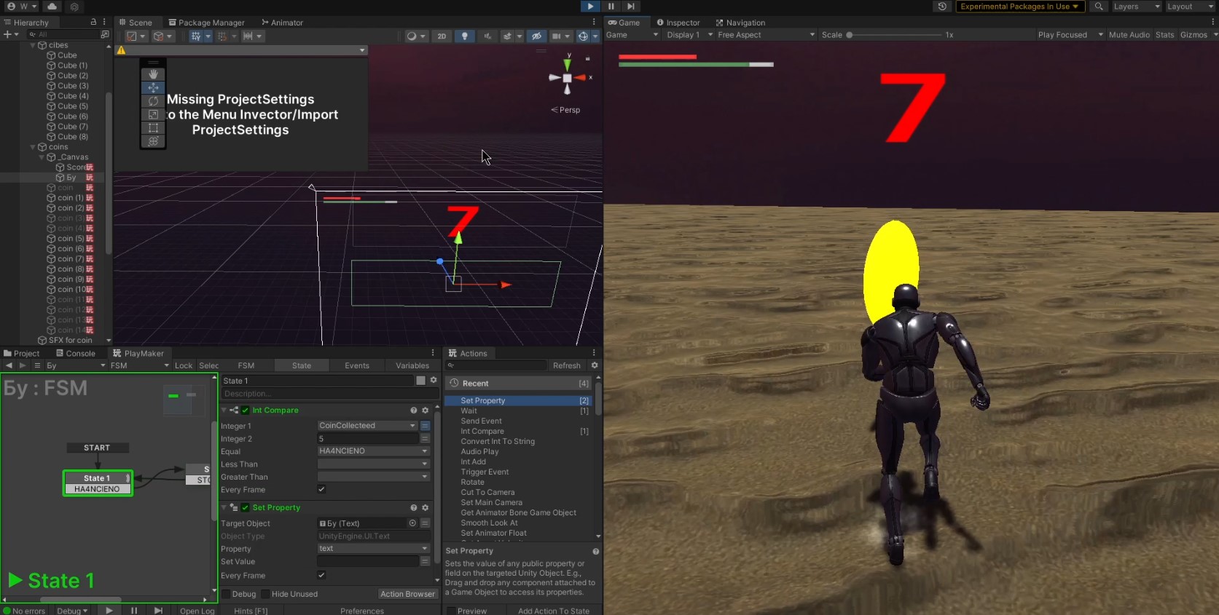Select the Move tool in scene overlay

(153, 87)
